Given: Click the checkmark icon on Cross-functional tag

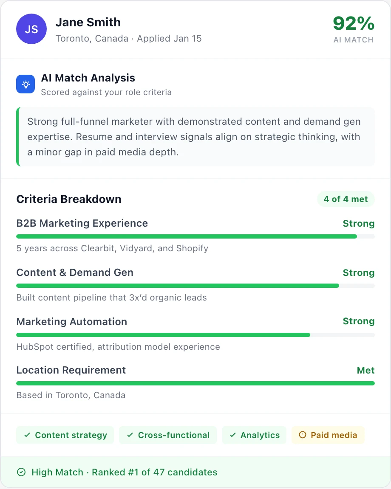Looking at the screenshot, I should click(x=130, y=435).
